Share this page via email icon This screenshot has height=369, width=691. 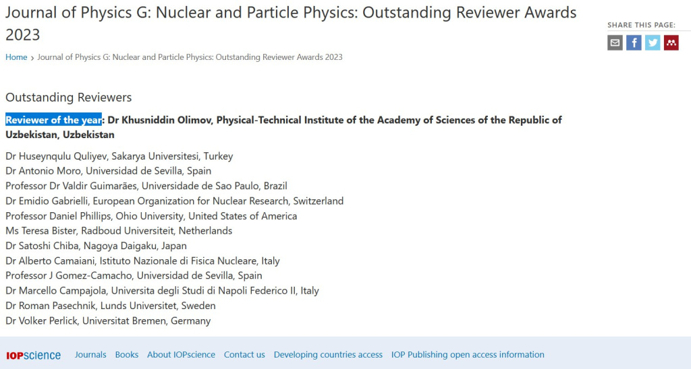pos(615,42)
